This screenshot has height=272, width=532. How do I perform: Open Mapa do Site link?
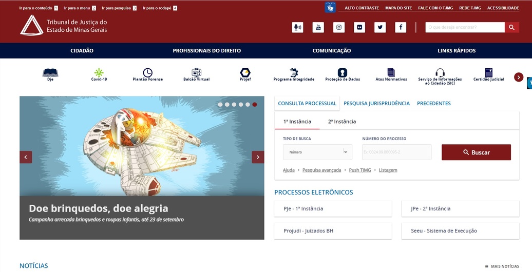coord(398,8)
